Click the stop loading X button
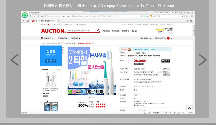Screen dimensions: 216x125 tap(34, 16)
